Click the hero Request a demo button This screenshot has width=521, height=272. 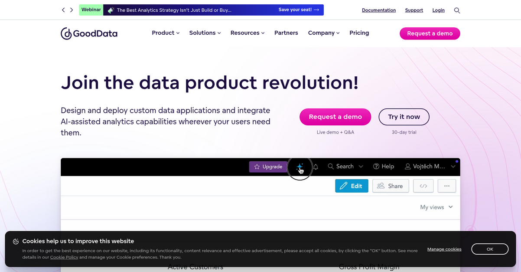point(335,117)
